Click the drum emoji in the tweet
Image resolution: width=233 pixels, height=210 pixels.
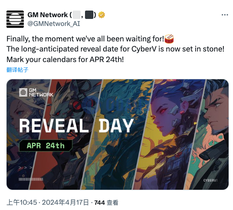pyautogui.click(x=169, y=39)
